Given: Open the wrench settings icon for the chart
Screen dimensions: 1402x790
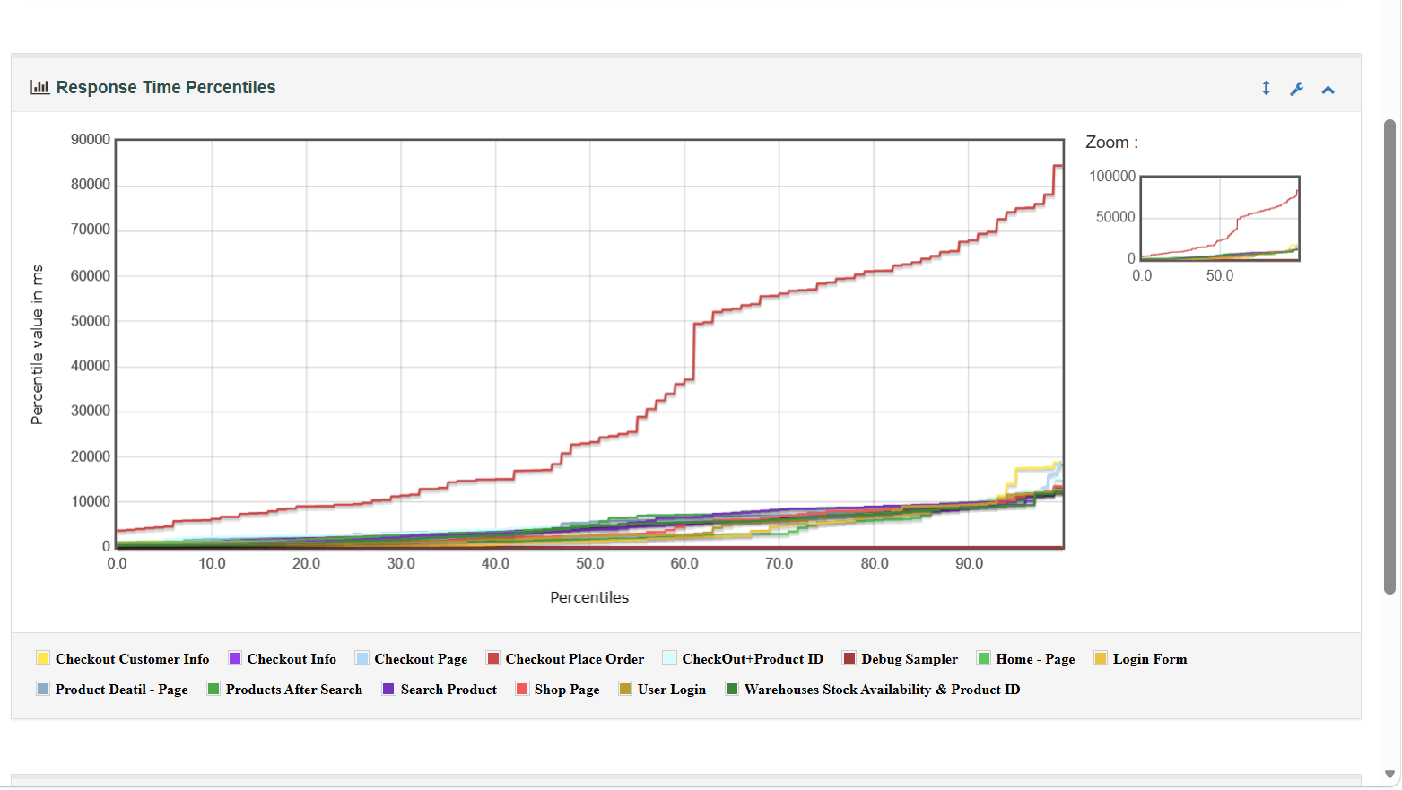Looking at the screenshot, I should tap(1296, 89).
